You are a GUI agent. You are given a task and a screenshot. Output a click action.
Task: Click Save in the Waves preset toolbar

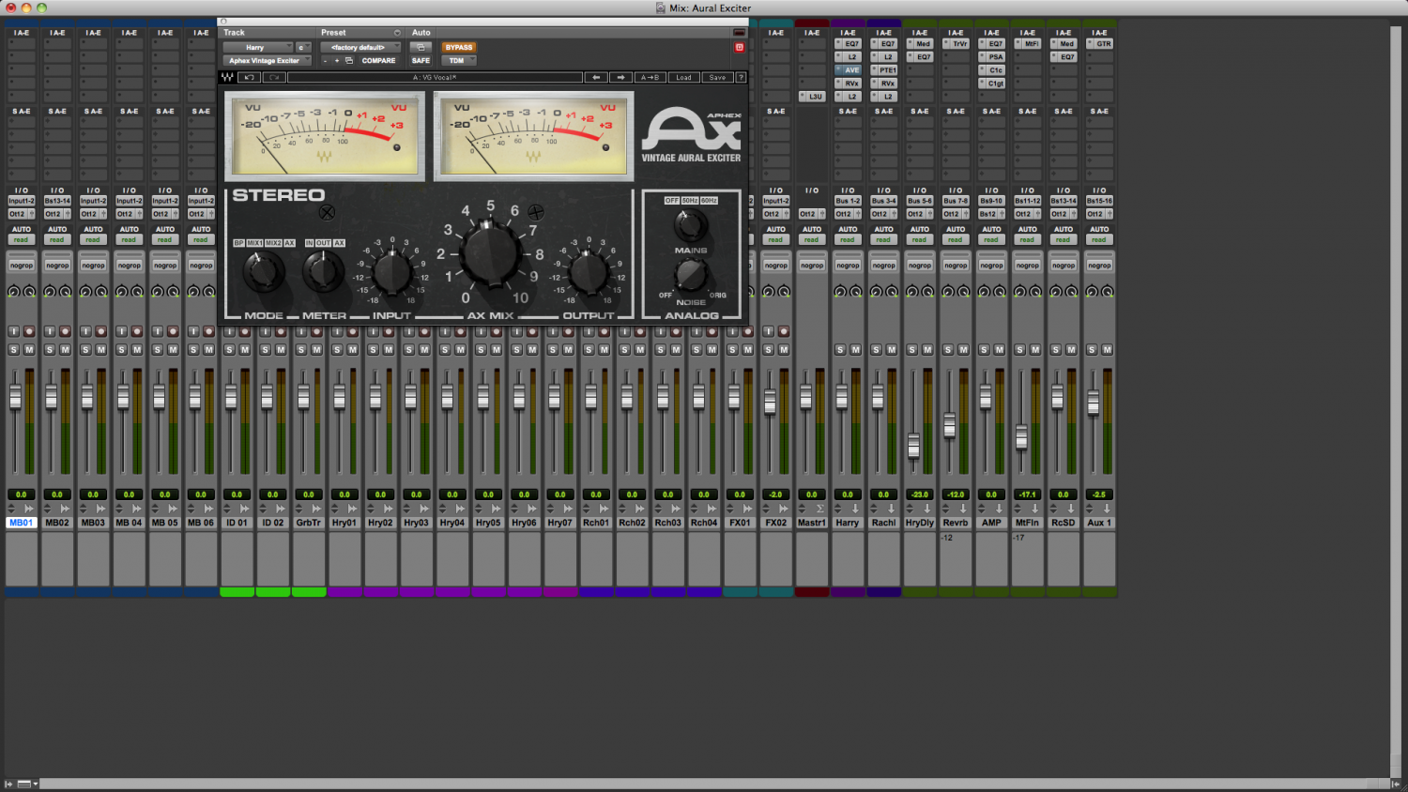pos(717,77)
